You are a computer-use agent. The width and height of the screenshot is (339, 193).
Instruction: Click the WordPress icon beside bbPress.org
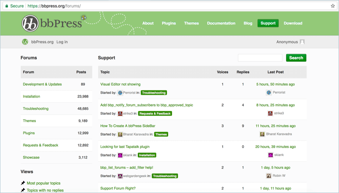(x=25, y=42)
